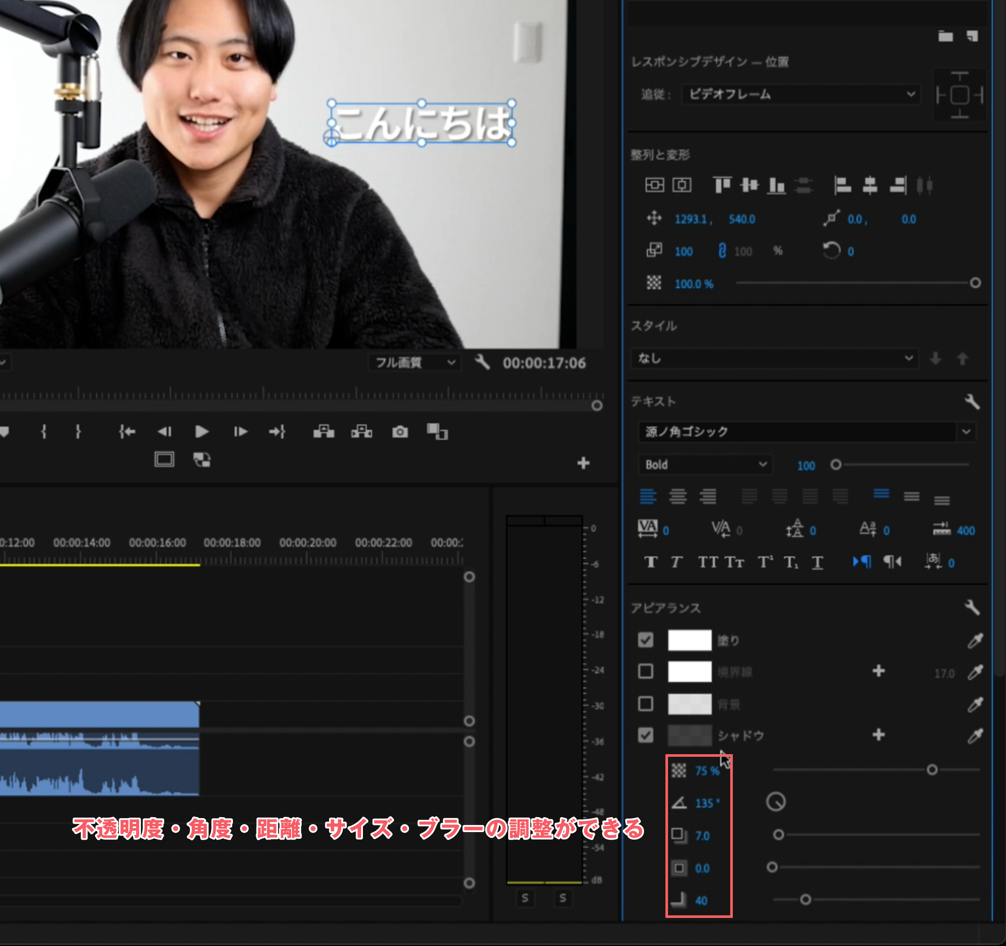Viewport: 1006px width, 946px height.
Task: Select the Faux Bold text style icon
Action: tap(651, 562)
